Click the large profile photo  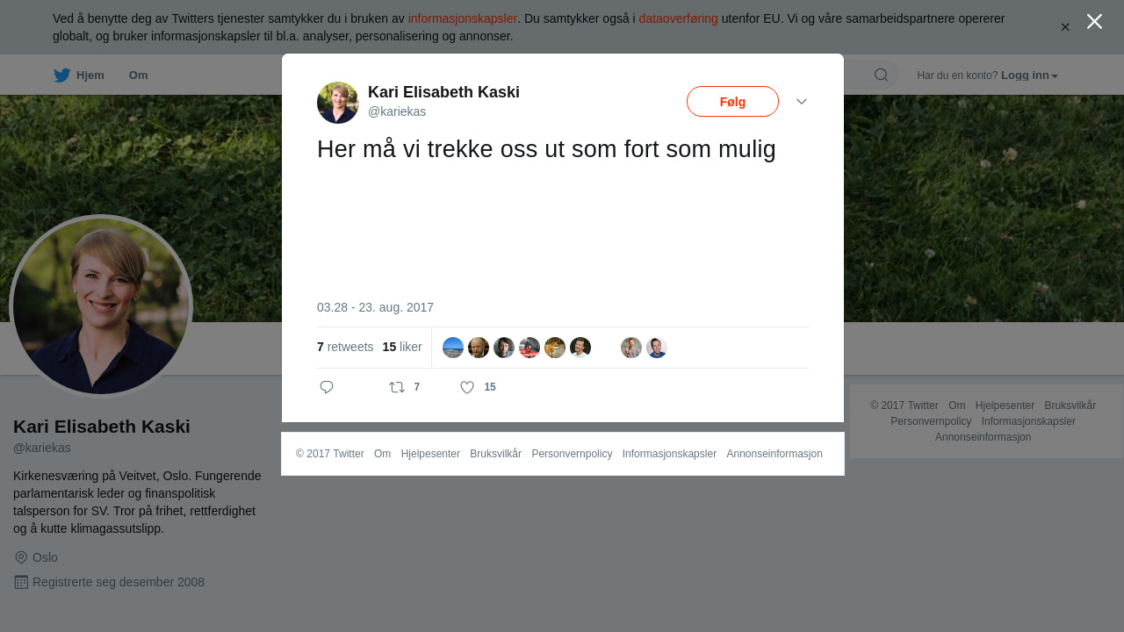pyautogui.click(x=101, y=306)
